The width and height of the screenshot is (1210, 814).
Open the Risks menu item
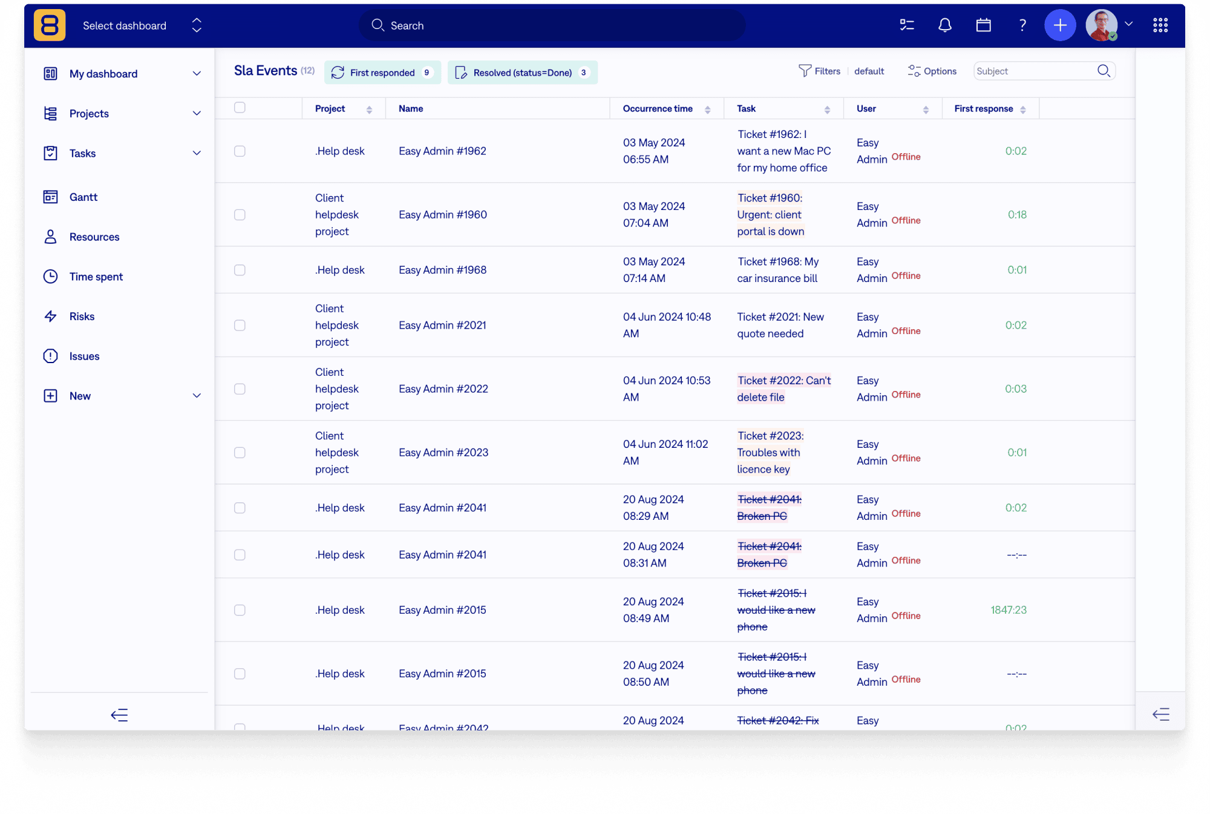pyautogui.click(x=82, y=317)
